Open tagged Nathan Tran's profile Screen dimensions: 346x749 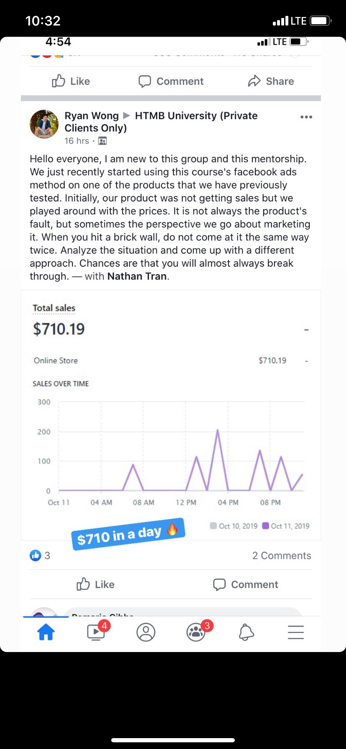(137, 276)
